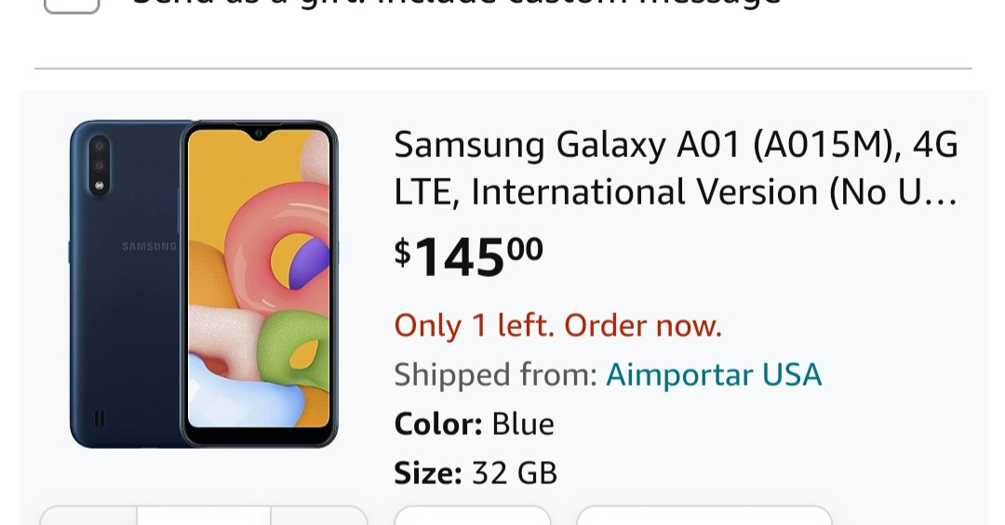Screen dimensions: 1005x525
Task: Click the Samsung logo on the phone back
Action: (x=148, y=246)
